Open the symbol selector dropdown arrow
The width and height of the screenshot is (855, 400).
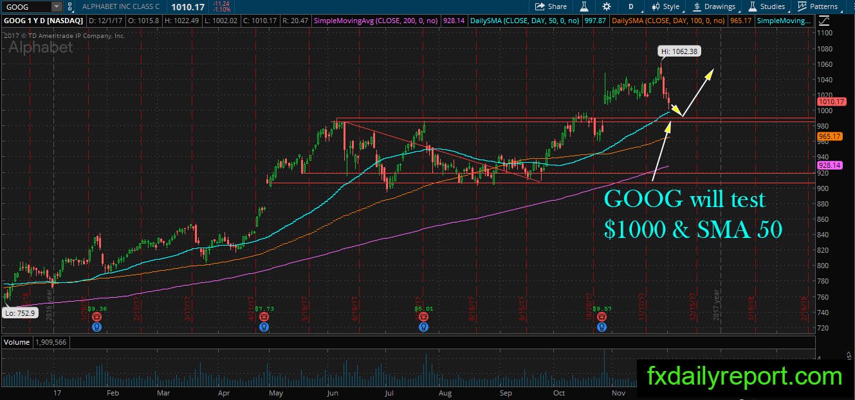(57, 6)
